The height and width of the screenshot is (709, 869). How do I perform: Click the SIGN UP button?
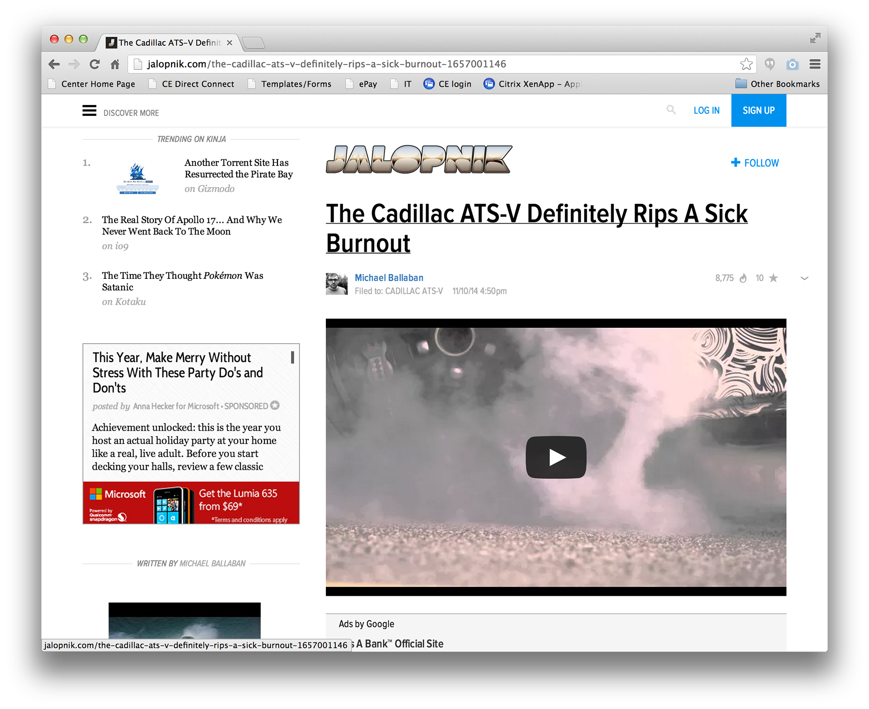point(759,110)
